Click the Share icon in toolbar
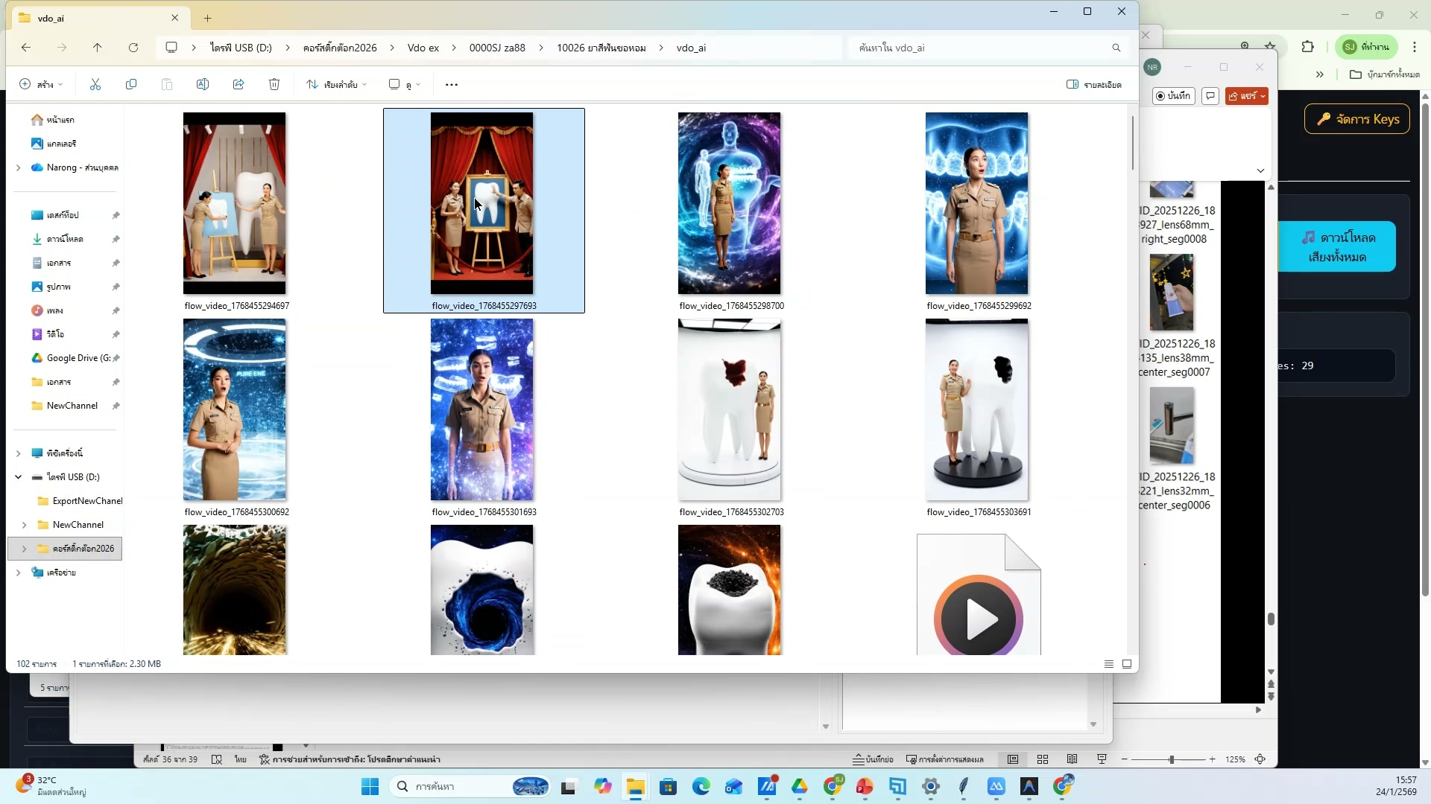The height and width of the screenshot is (804, 1431). point(238,85)
